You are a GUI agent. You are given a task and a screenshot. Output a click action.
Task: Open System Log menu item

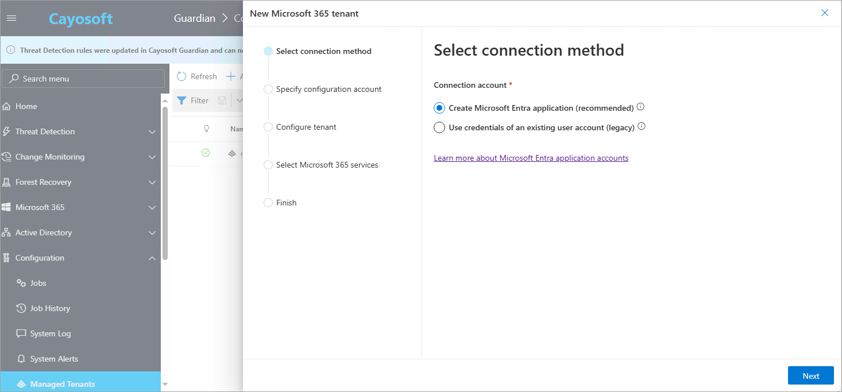coord(80,333)
